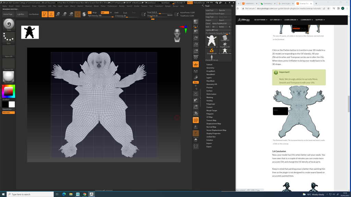Expand the UV Map subpalette
351x197 pixels.
(x=209, y=117)
